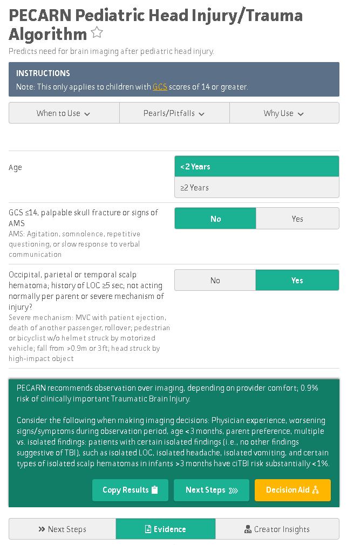This screenshot has width=347, height=545.
Task: Select the <2 Years age option
Action: [x=256, y=167]
